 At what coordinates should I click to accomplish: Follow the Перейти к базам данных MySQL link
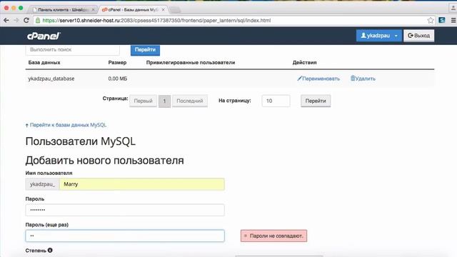(x=68, y=125)
